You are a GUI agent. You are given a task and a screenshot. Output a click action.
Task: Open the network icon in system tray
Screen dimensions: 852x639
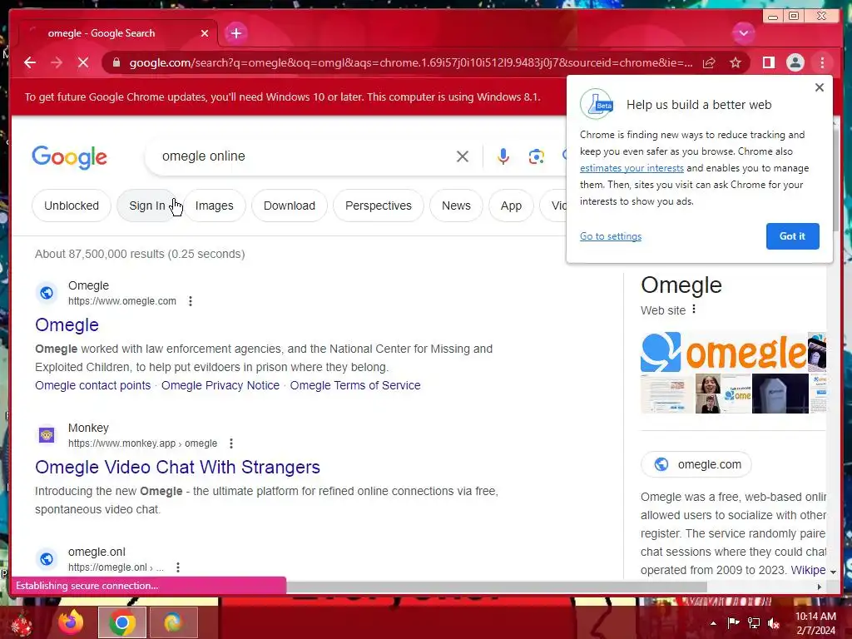tap(754, 623)
